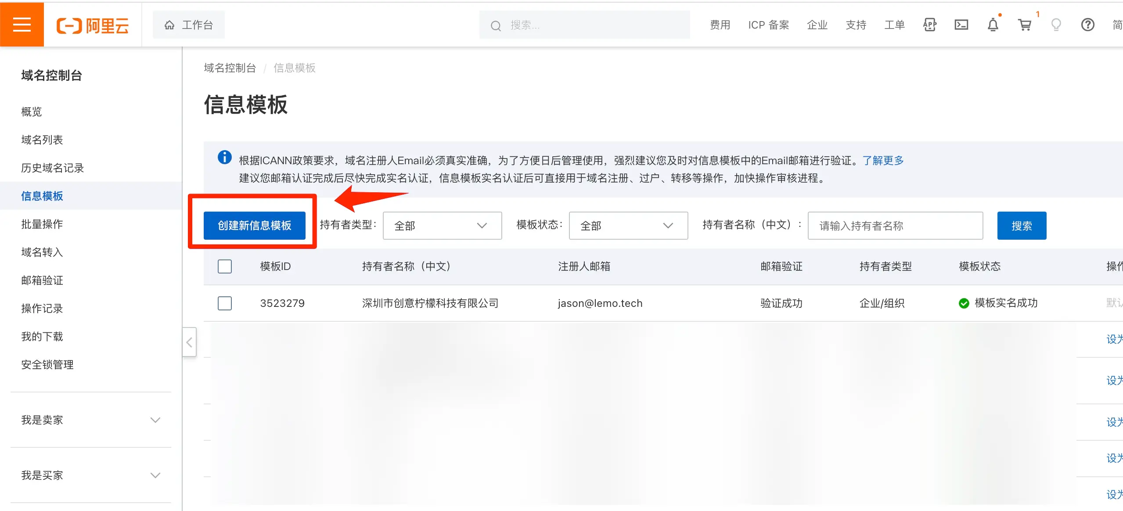Click the 创建新信息模板 button
This screenshot has width=1123, height=511.
pos(254,226)
